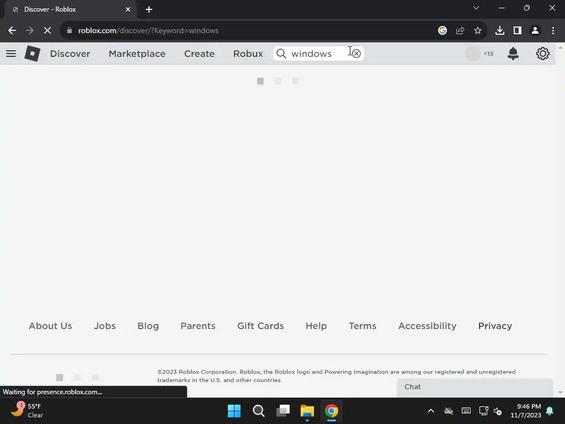Click the <13 age label
This screenshot has width=565, height=424.
(x=488, y=54)
